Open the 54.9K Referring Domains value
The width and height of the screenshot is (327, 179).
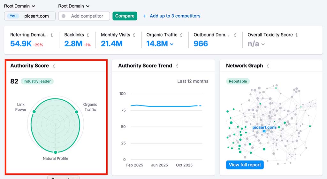tap(21, 44)
